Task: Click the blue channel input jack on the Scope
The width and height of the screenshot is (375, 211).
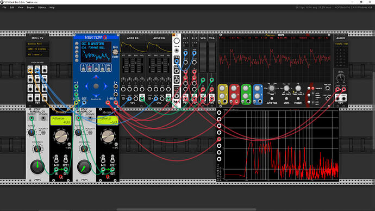Action: 260,102
